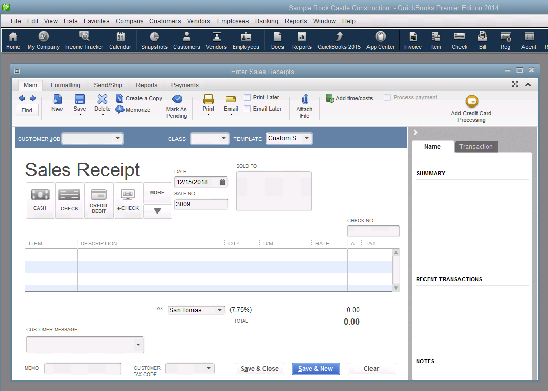Click Add Credit Card Processing
548x391 pixels.
click(x=471, y=109)
